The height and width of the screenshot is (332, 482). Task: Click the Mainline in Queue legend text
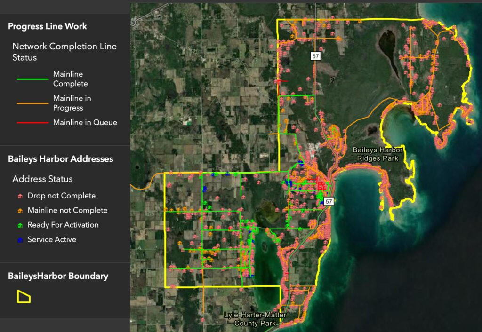click(x=85, y=122)
